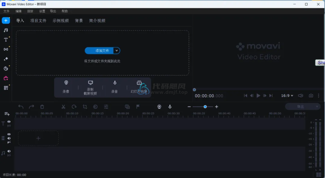The image size is (325, 178).
Task: Expand the 添加文件 dropdown arrow
Action: tap(117, 51)
